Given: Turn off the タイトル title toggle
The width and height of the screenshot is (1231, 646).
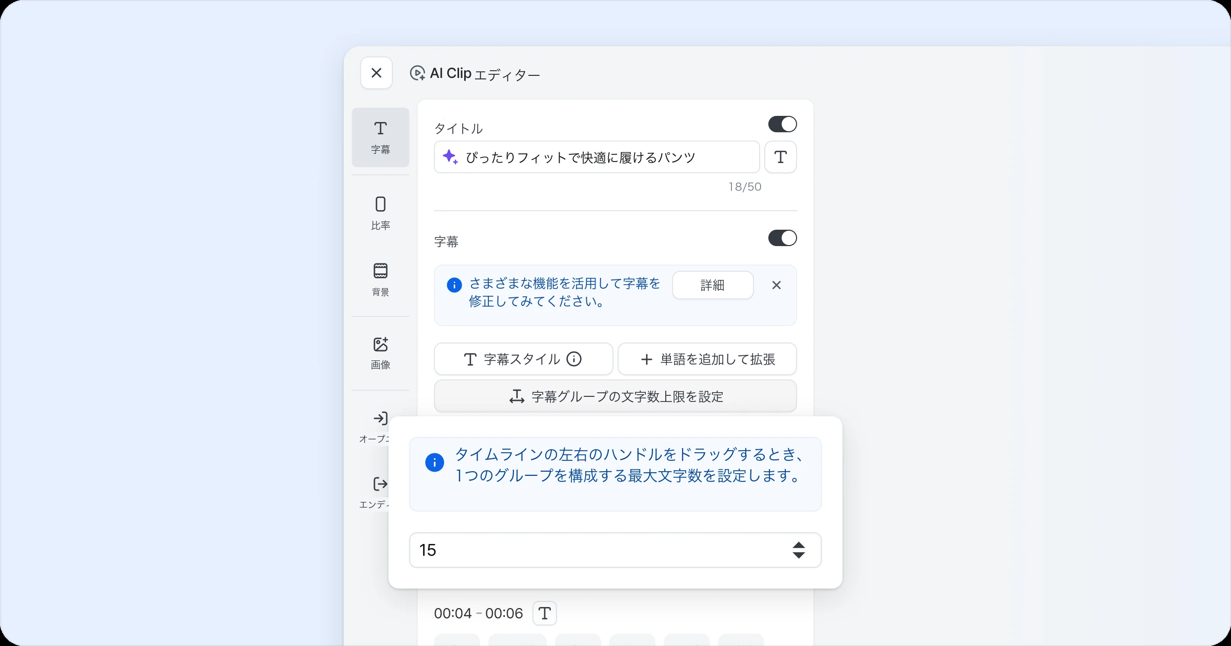Looking at the screenshot, I should [782, 124].
